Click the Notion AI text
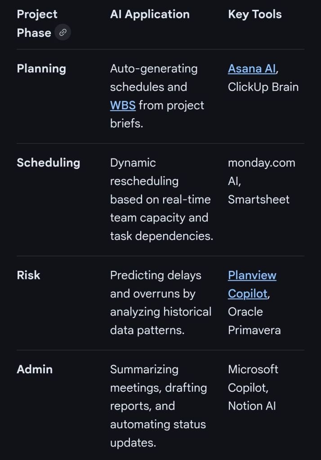 click(x=252, y=406)
